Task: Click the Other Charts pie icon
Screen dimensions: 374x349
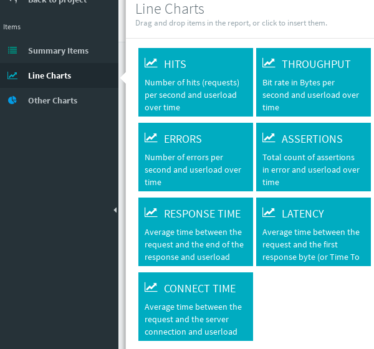Action: pos(12,100)
